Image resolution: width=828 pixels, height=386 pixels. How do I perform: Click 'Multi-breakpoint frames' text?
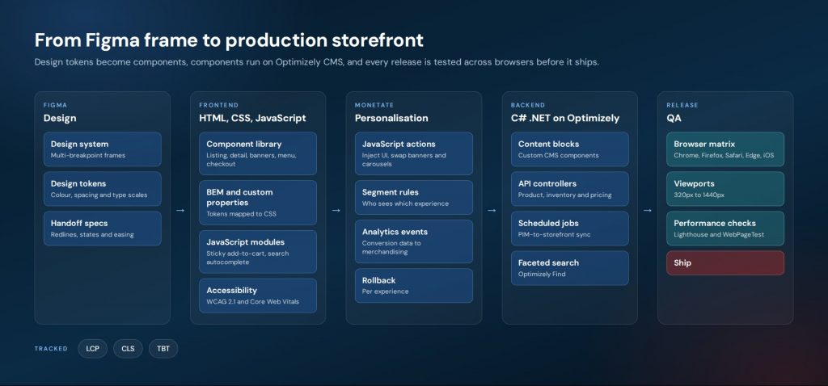click(x=88, y=156)
